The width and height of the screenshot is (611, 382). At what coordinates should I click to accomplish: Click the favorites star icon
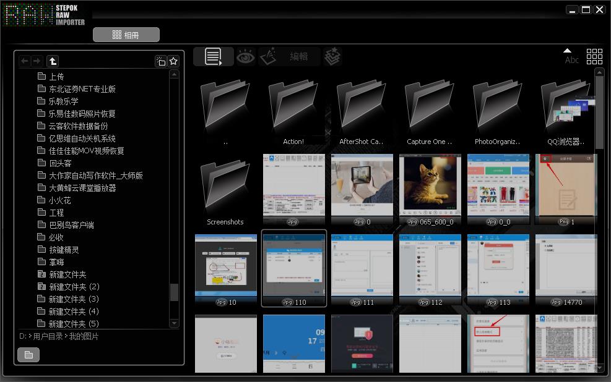174,61
